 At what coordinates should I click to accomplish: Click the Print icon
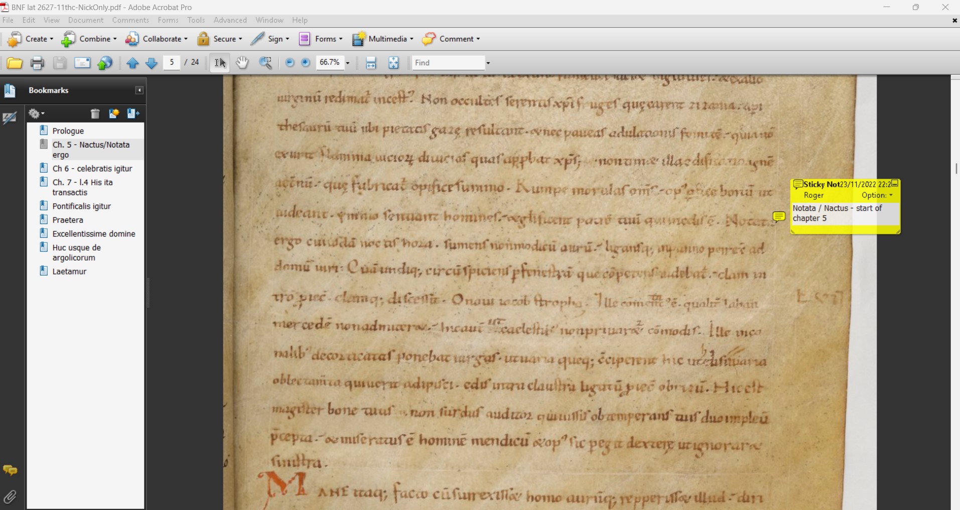[x=37, y=63]
